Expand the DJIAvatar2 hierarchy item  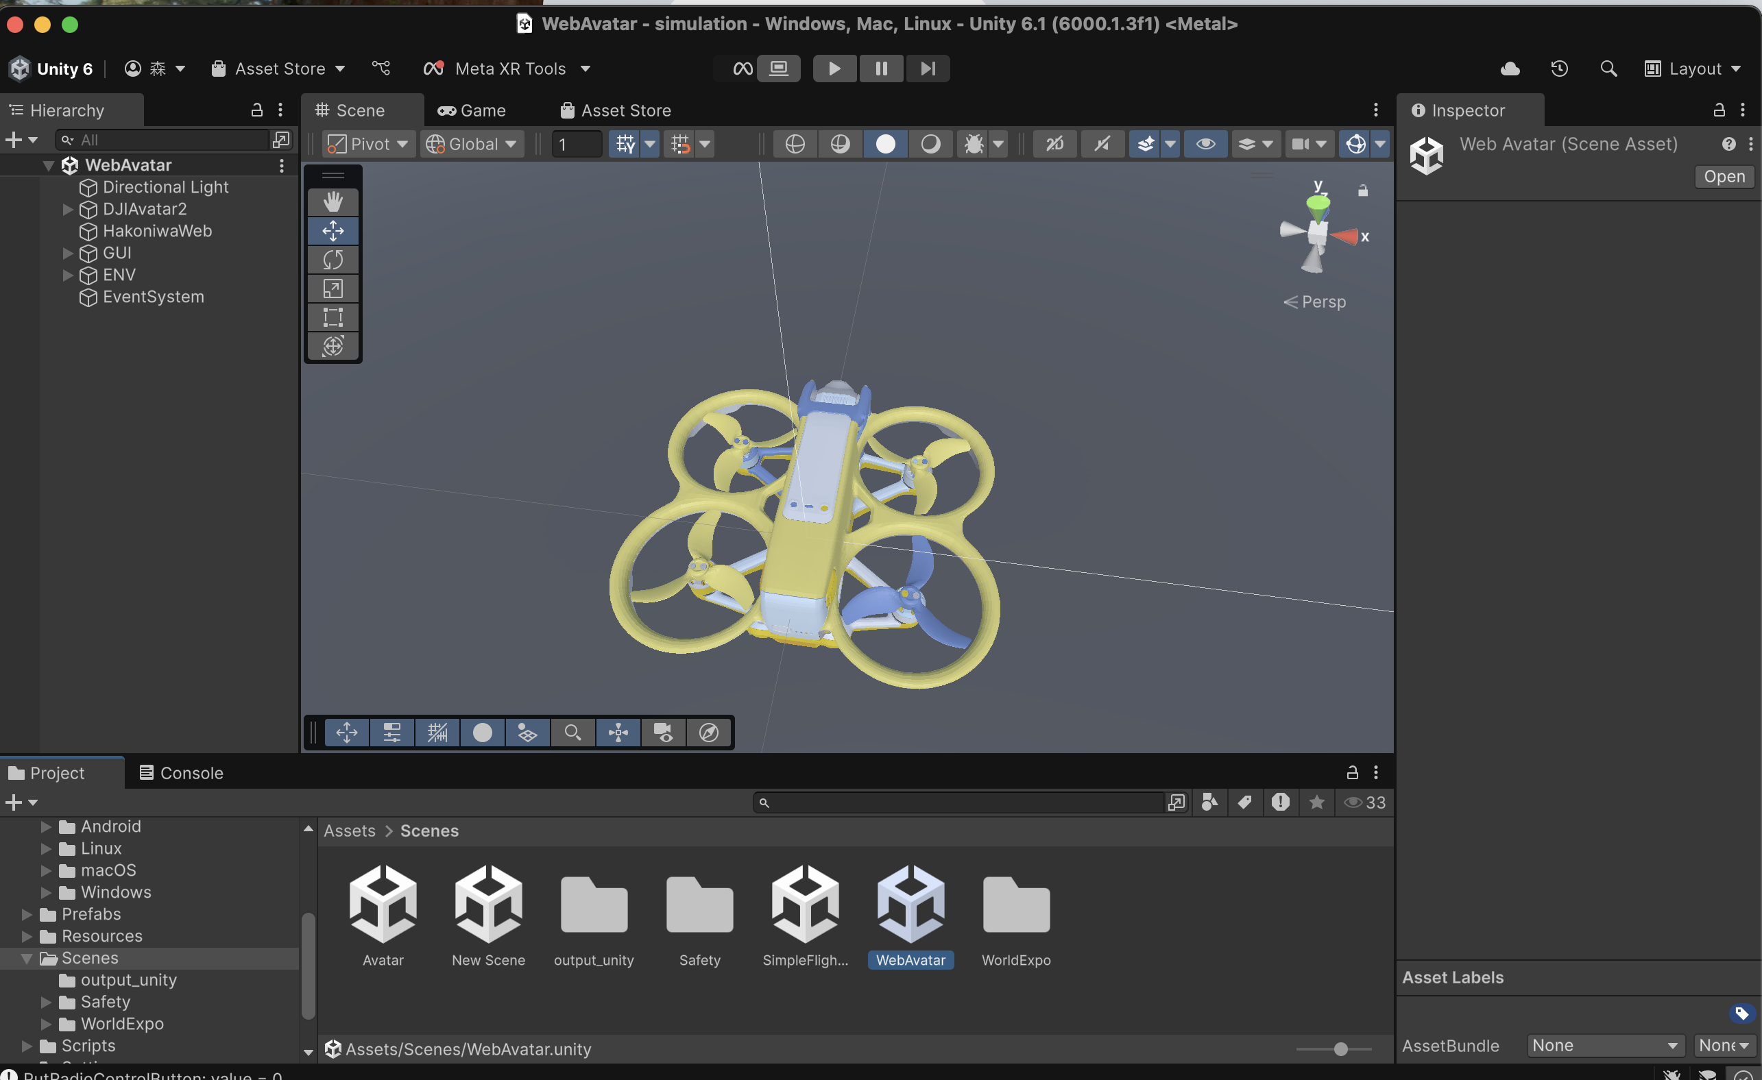(68, 210)
